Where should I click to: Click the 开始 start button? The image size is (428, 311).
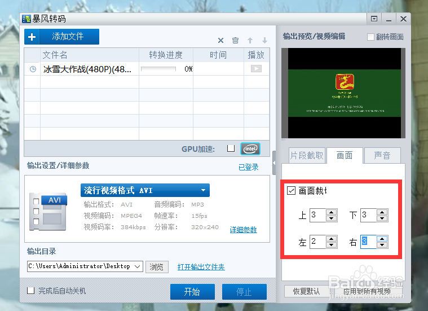(x=192, y=292)
